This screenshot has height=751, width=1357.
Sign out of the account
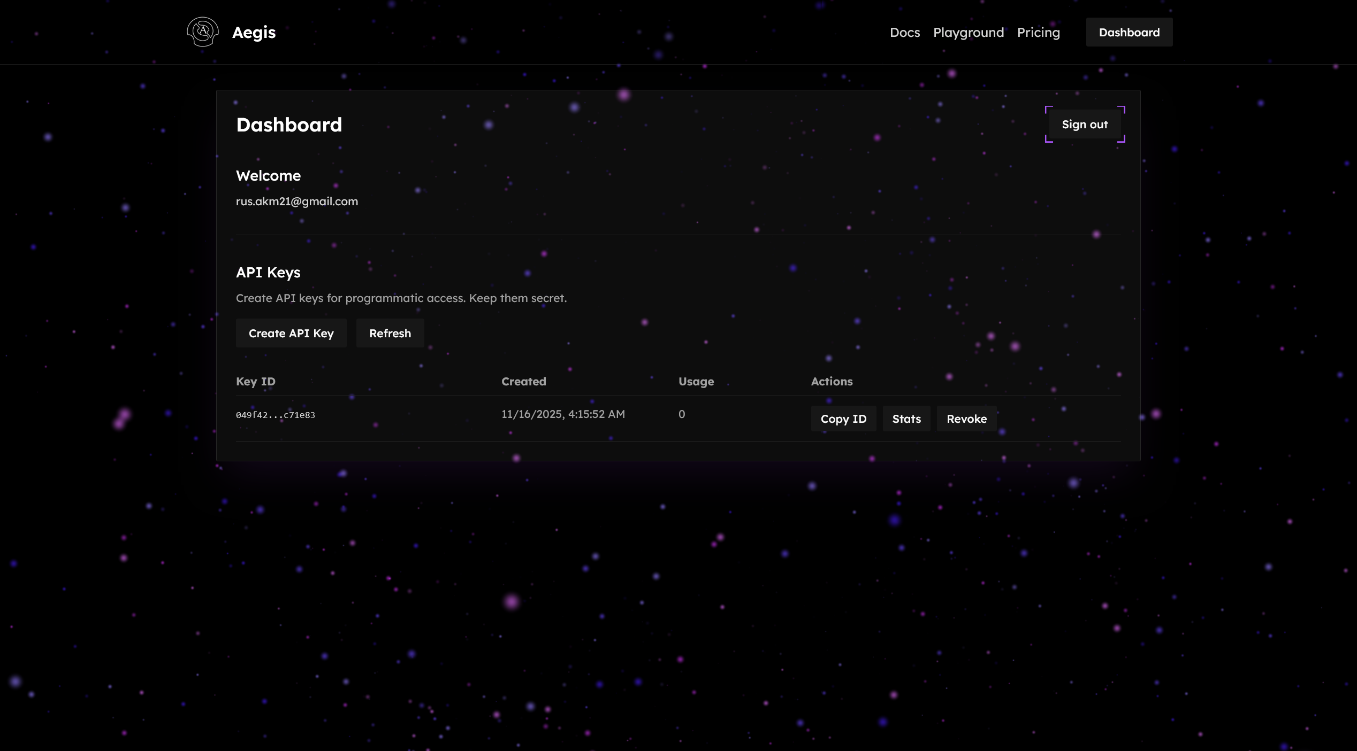[x=1085, y=125]
